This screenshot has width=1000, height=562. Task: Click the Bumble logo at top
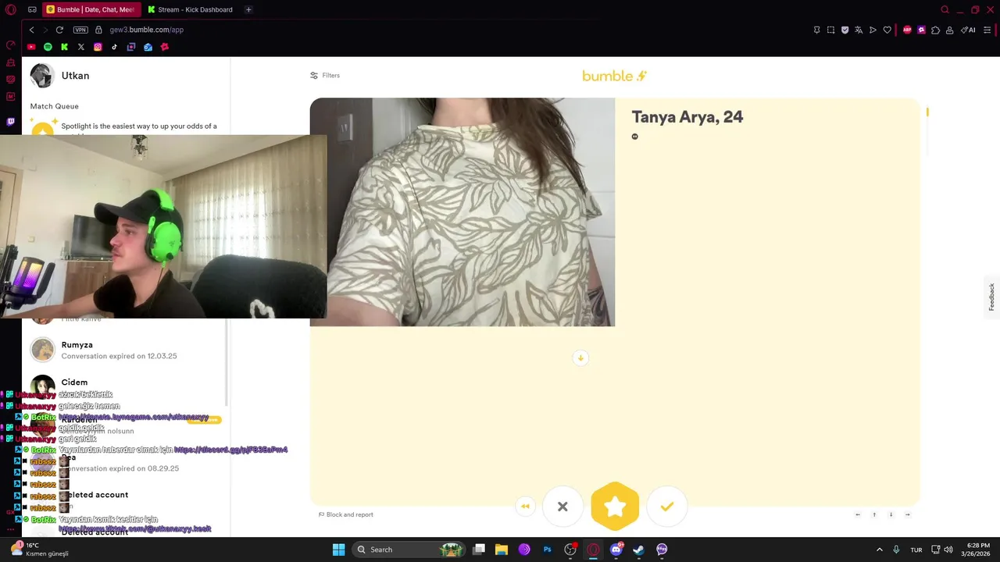point(615,76)
